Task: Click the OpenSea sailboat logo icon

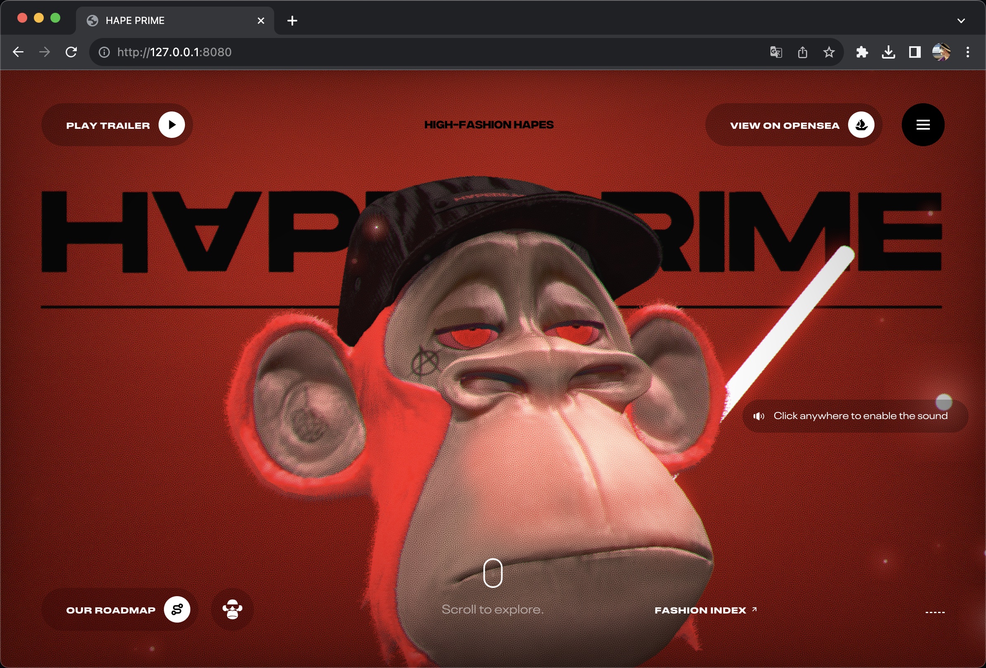Action: click(861, 125)
